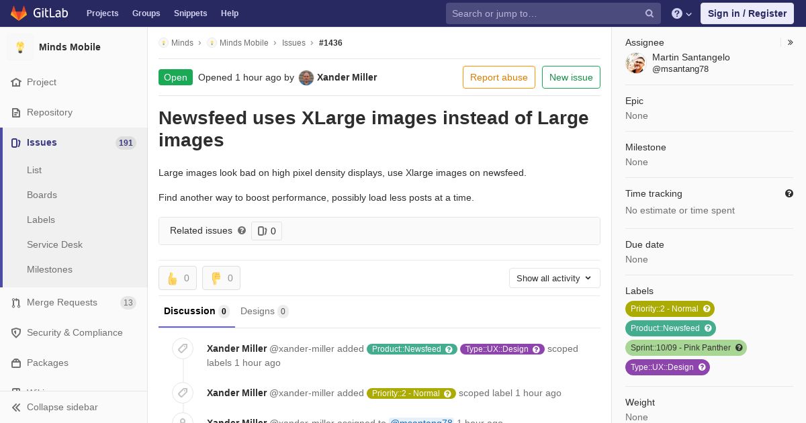Switch to the Designs tab

pyautogui.click(x=265, y=312)
